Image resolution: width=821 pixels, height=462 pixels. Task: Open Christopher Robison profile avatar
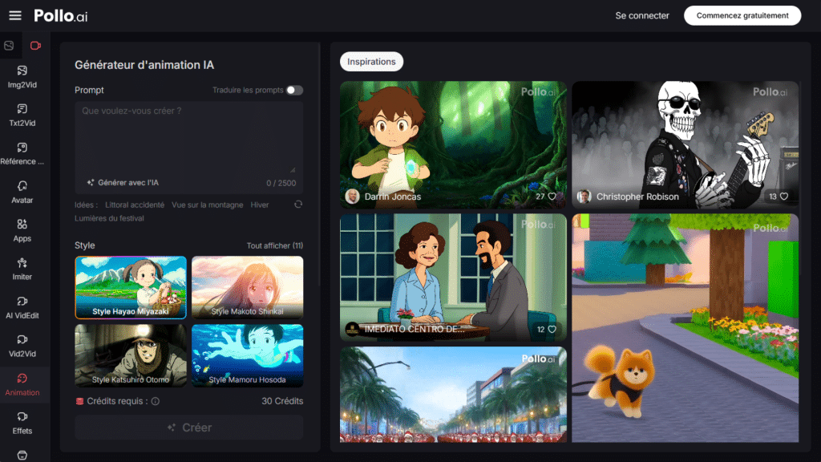(584, 197)
